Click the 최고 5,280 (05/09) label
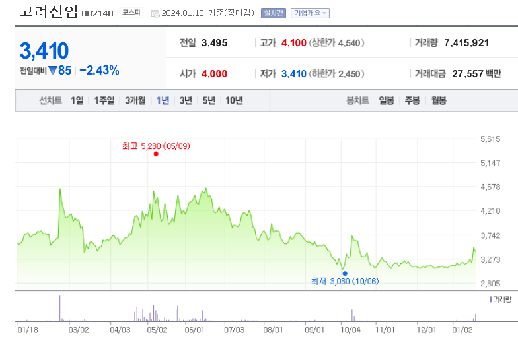The height and width of the screenshot is (343, 518). (x=156, y=146)
